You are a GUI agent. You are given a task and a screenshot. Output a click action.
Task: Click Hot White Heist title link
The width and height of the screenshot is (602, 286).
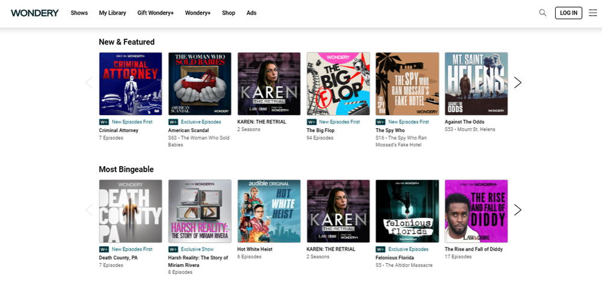tap(255, 249)
